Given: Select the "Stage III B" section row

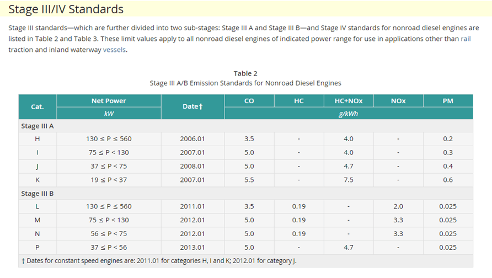Looking at the screenshot, I should coord(38,194).
